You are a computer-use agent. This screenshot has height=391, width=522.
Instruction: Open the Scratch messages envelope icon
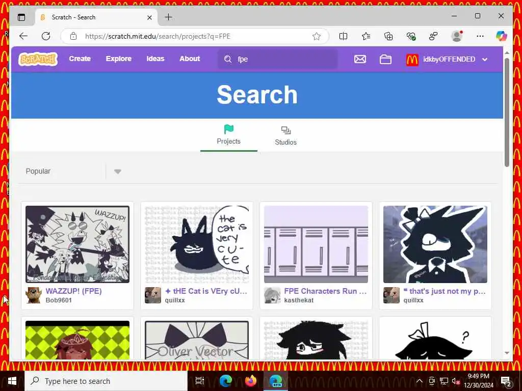tap(360, 59)
